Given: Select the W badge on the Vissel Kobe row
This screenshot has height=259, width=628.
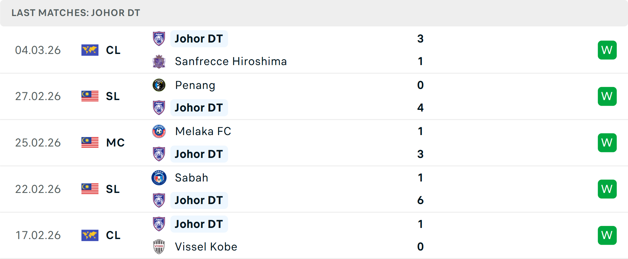Looking at the screenshot, I should click(x=607, y=235).
